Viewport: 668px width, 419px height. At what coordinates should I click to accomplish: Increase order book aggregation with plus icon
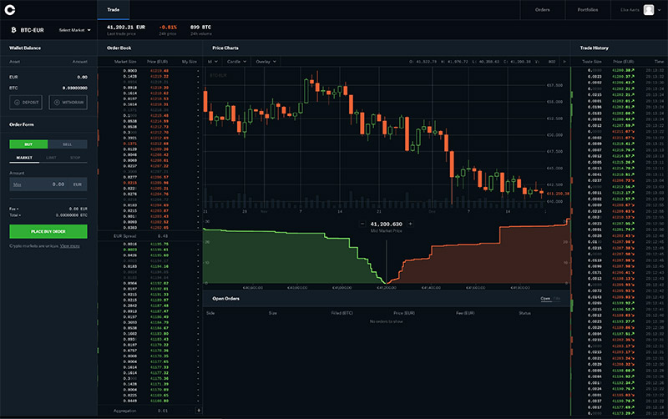(x=198, y=411)
